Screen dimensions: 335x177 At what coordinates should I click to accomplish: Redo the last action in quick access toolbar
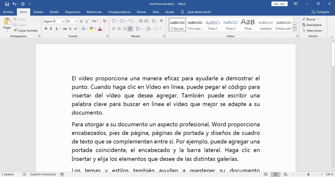(x=23, y=4)
